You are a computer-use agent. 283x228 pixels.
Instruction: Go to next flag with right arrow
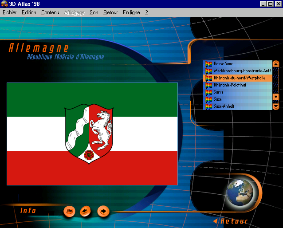pyautogui.click(x=103, y=211)
